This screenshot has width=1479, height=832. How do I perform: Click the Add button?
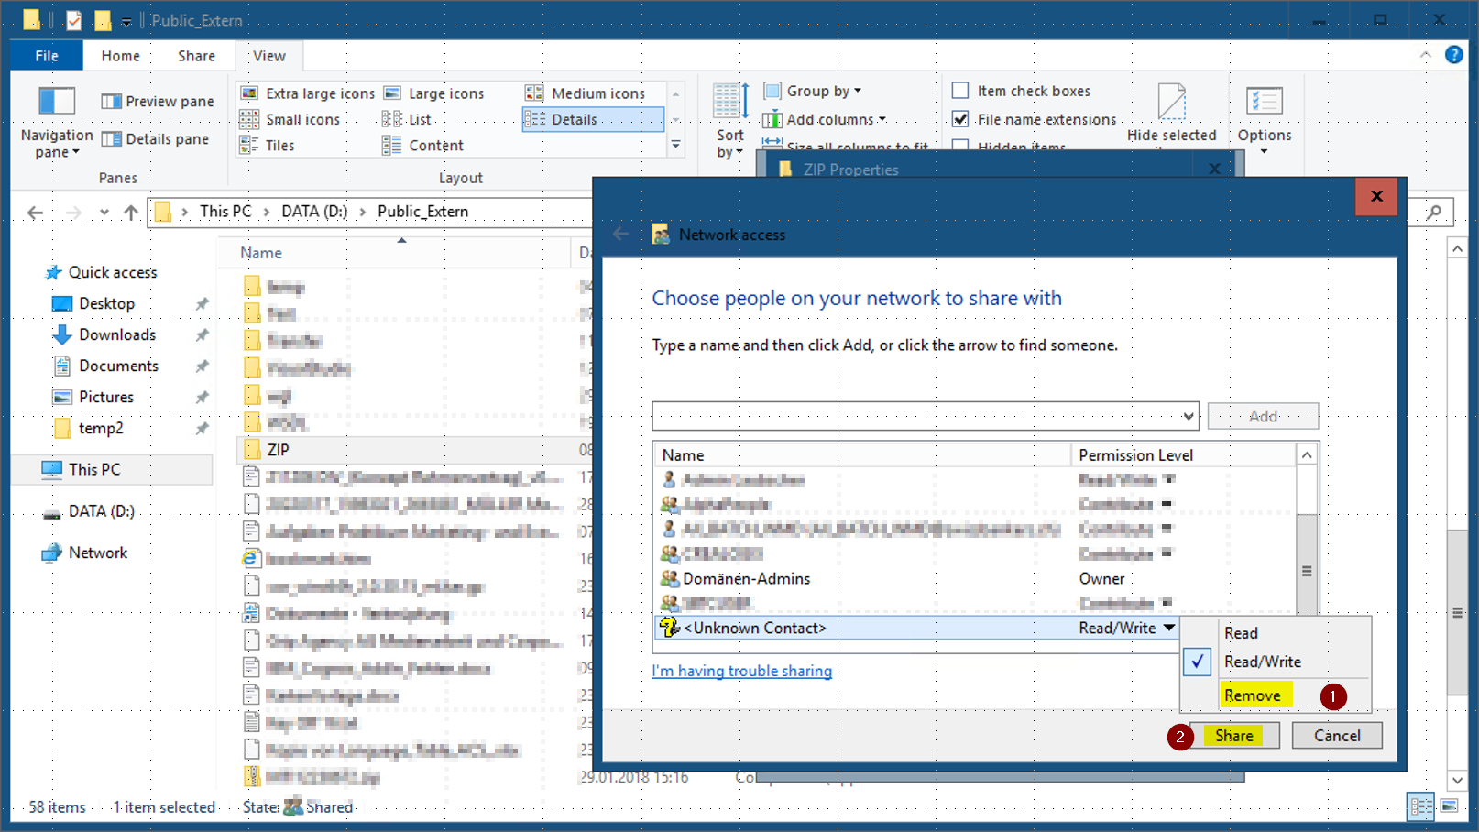1263,416
